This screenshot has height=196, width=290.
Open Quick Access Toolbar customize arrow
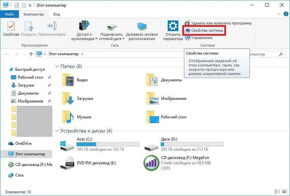click(30, 6)
